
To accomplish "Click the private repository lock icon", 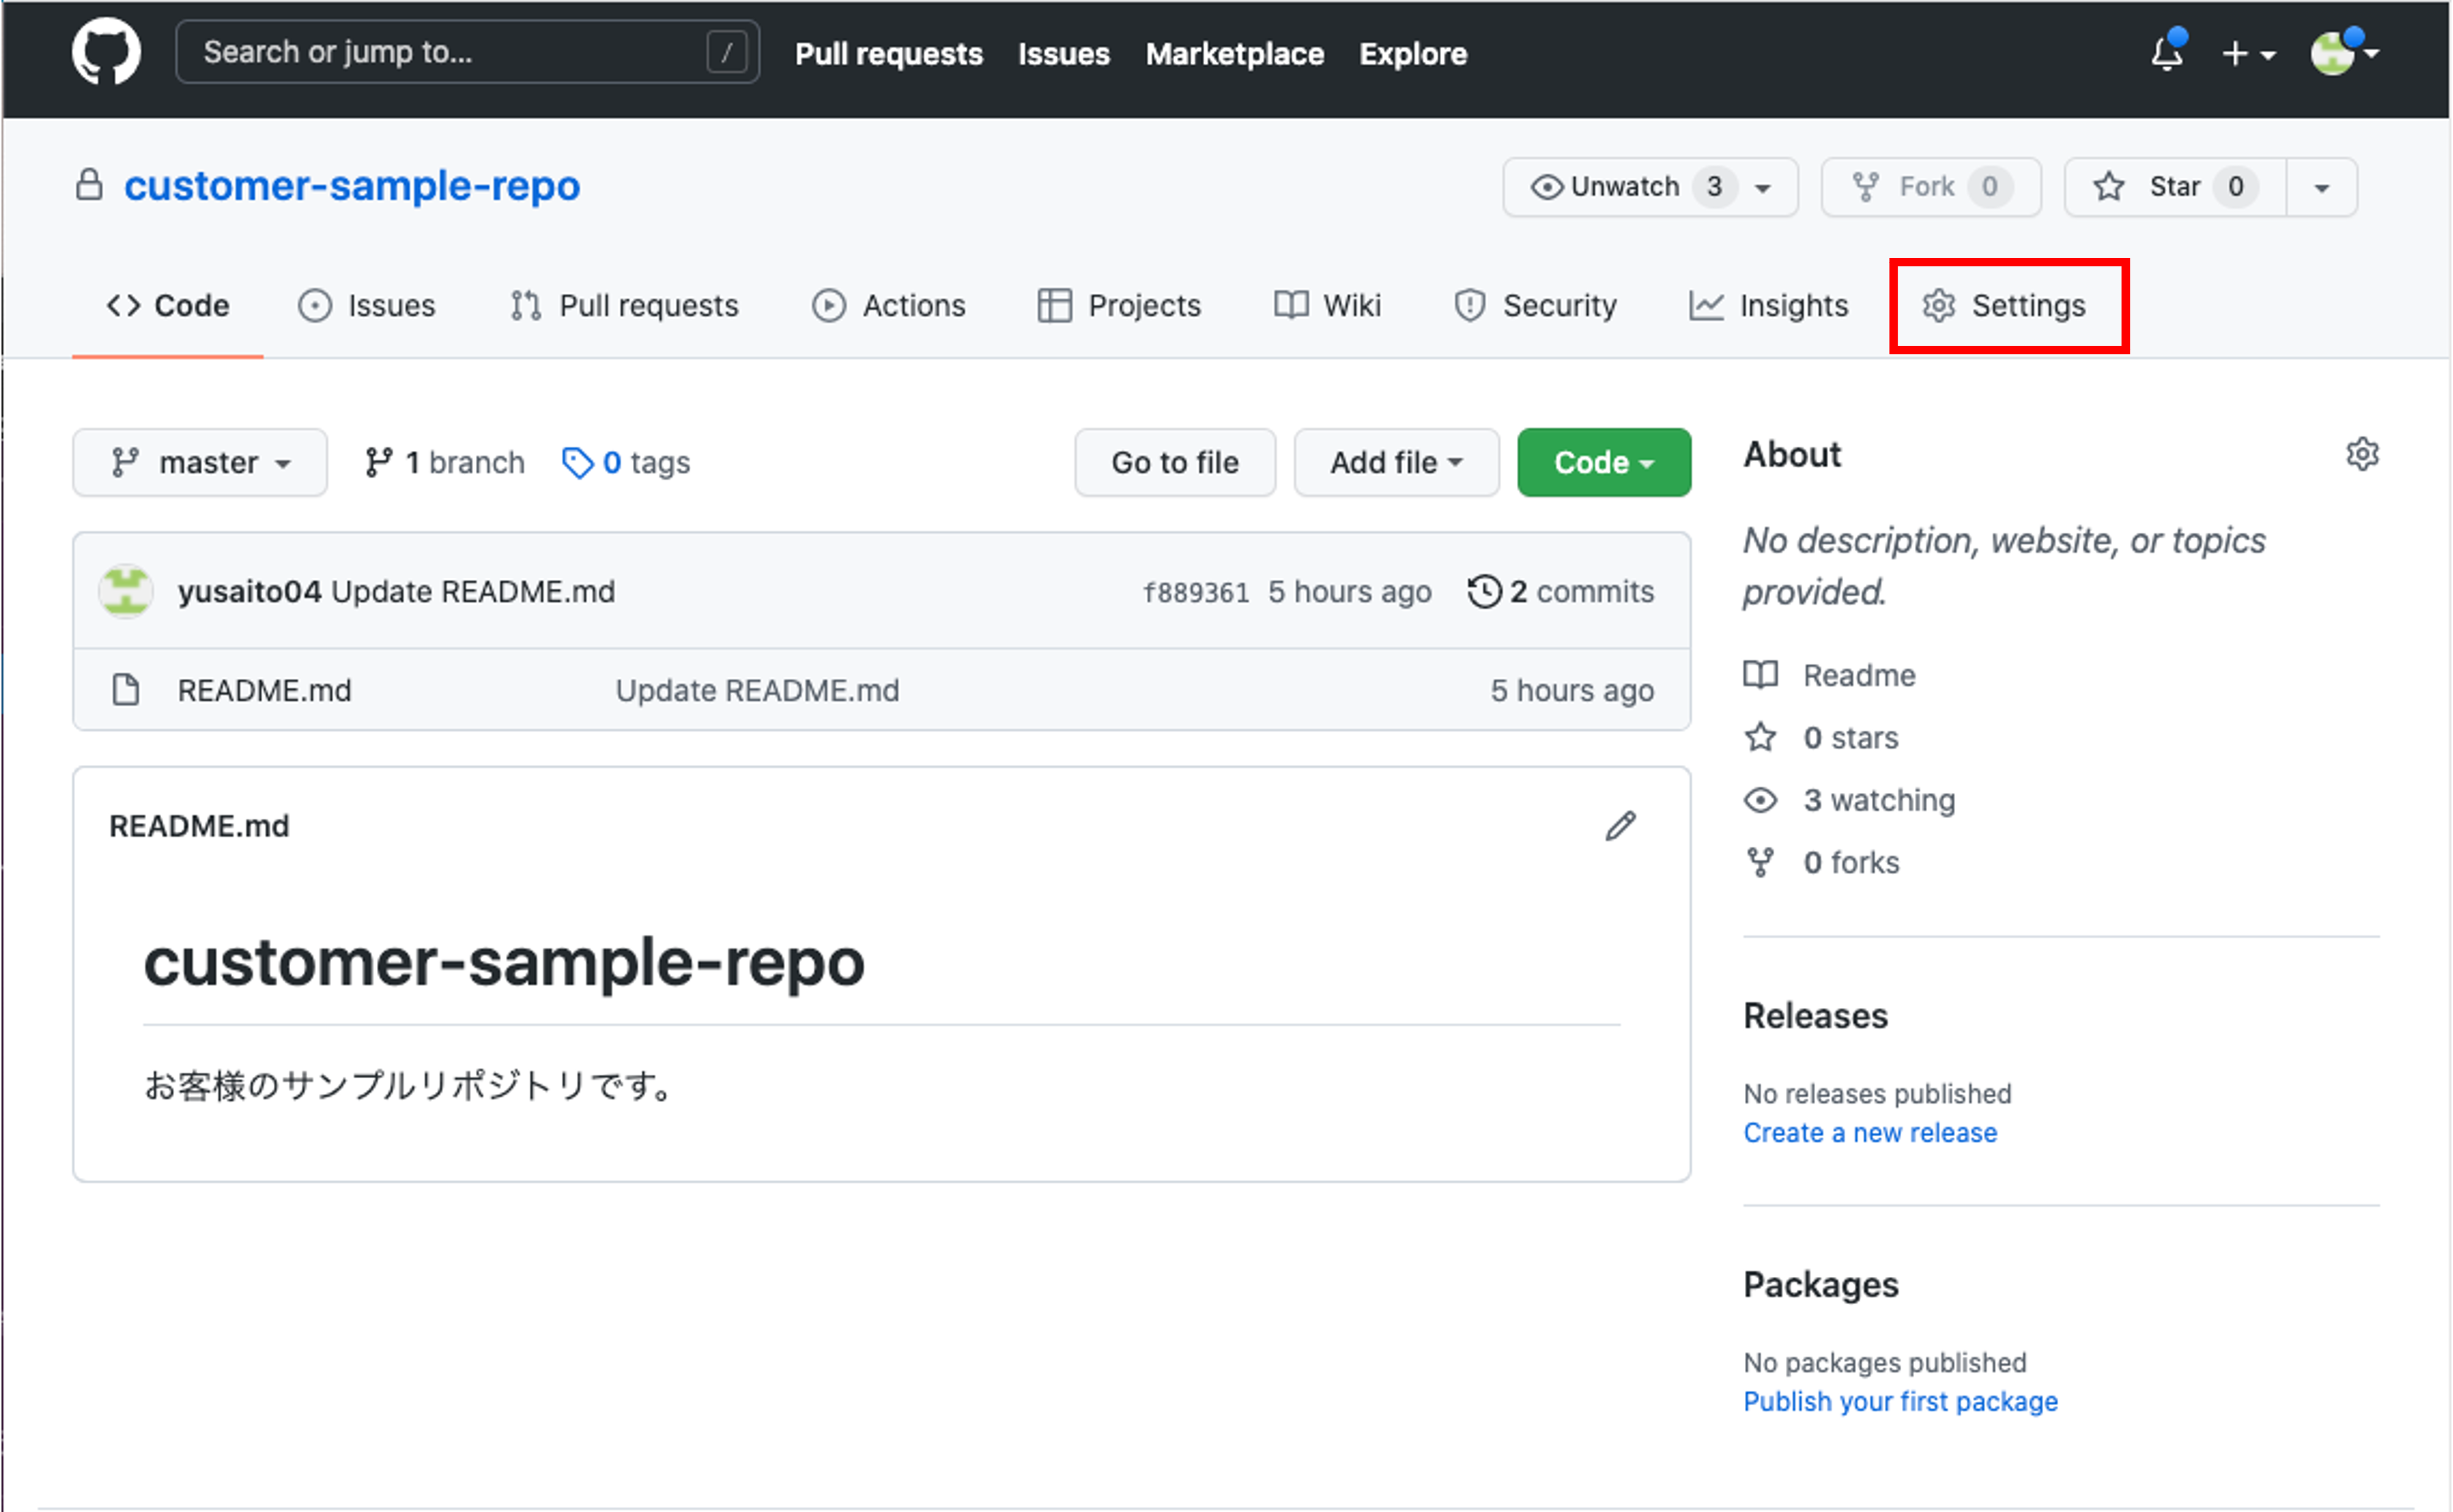I will click(x=89, y=185).
